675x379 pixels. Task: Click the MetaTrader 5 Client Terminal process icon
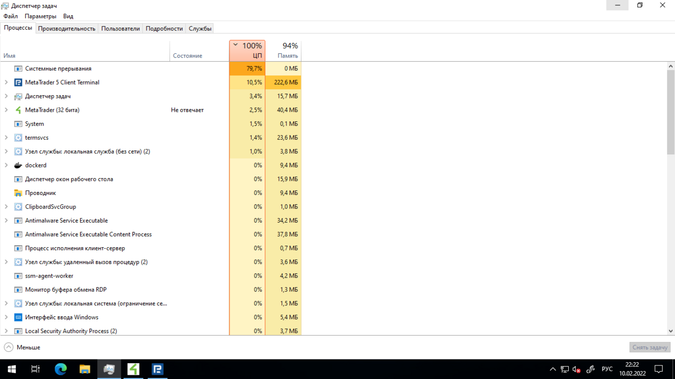pos(18,83)
